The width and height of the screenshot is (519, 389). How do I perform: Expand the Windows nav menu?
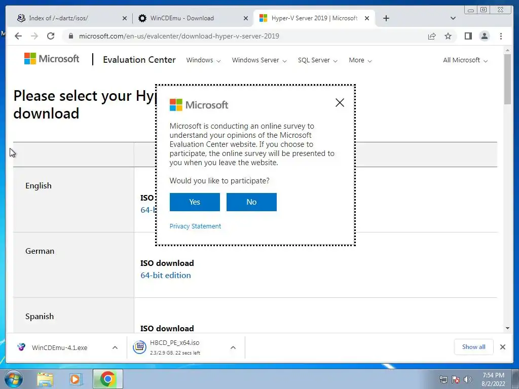point(203,60)
